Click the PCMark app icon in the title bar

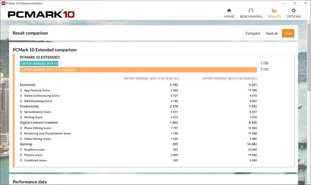(3, 3)
